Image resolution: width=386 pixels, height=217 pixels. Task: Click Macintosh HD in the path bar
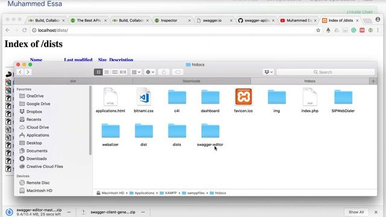(x=110, y=193)
